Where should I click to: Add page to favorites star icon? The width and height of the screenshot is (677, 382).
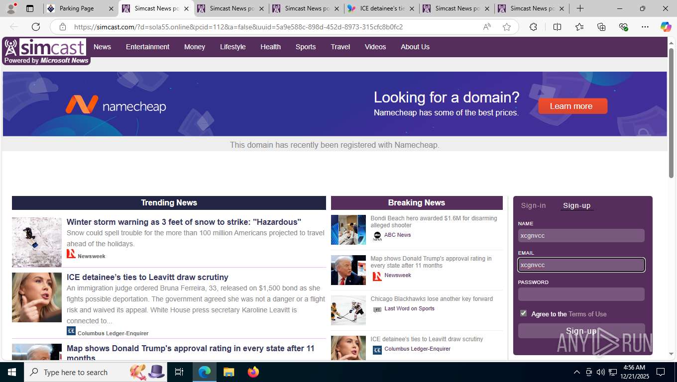(507, 27)
